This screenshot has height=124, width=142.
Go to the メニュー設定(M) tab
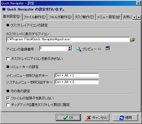108,17
